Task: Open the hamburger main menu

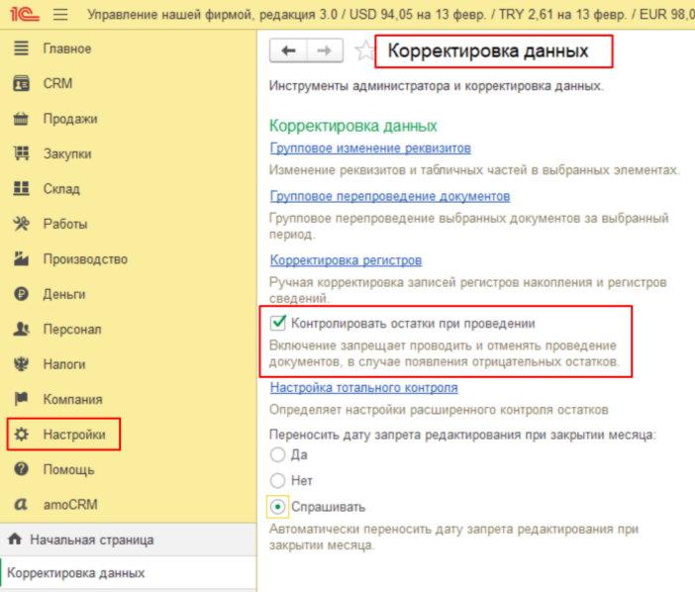Action: pos(60,14)
